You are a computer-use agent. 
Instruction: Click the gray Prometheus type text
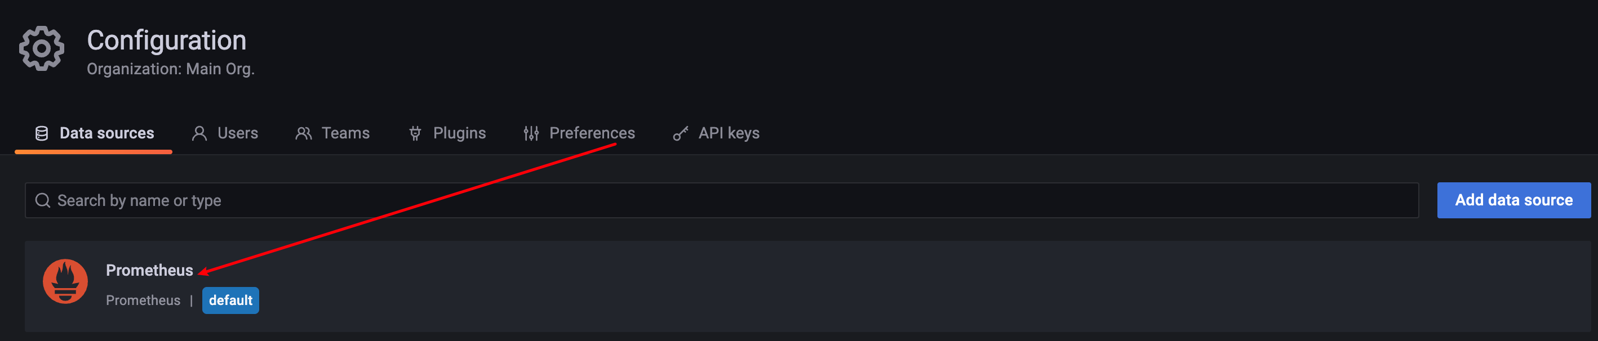point(143,300)
